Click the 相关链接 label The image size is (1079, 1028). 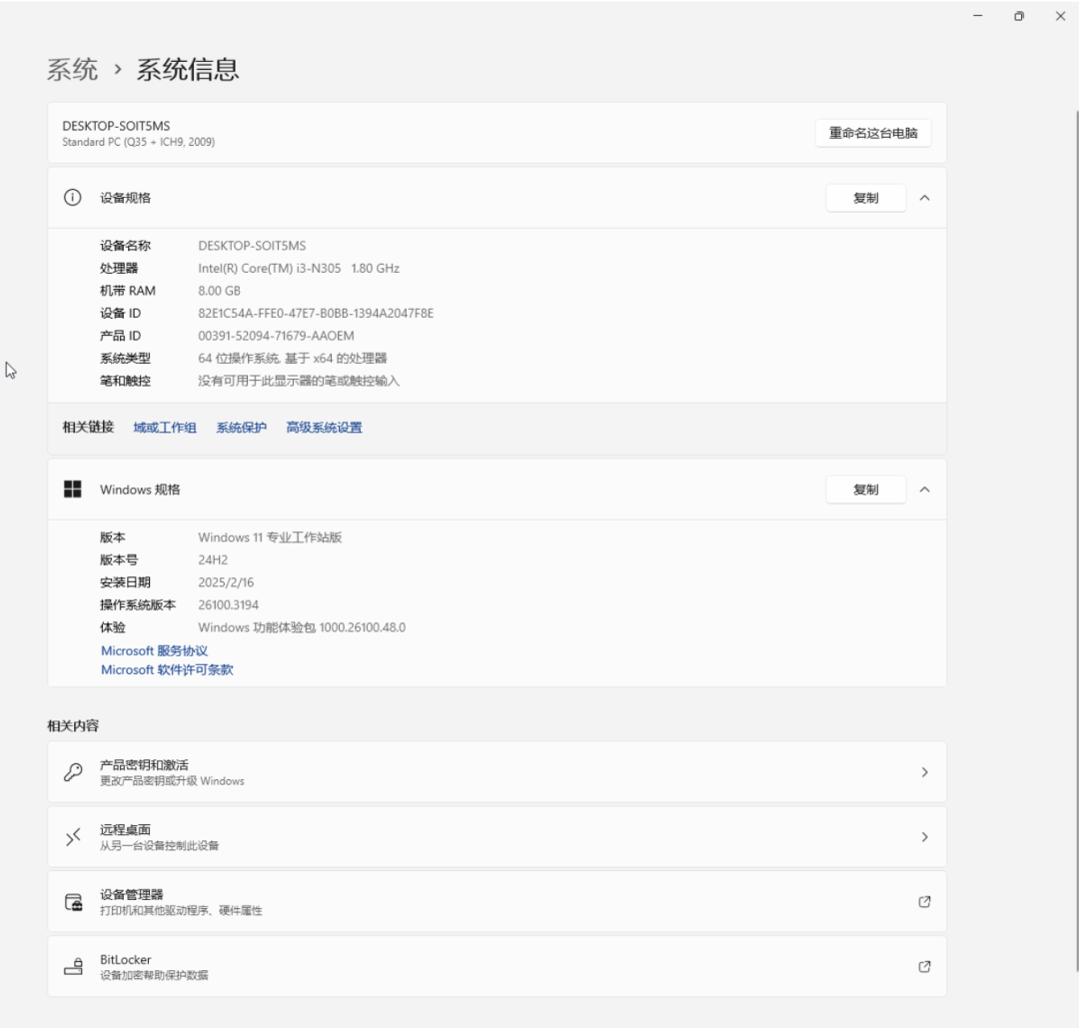[87, 428]
